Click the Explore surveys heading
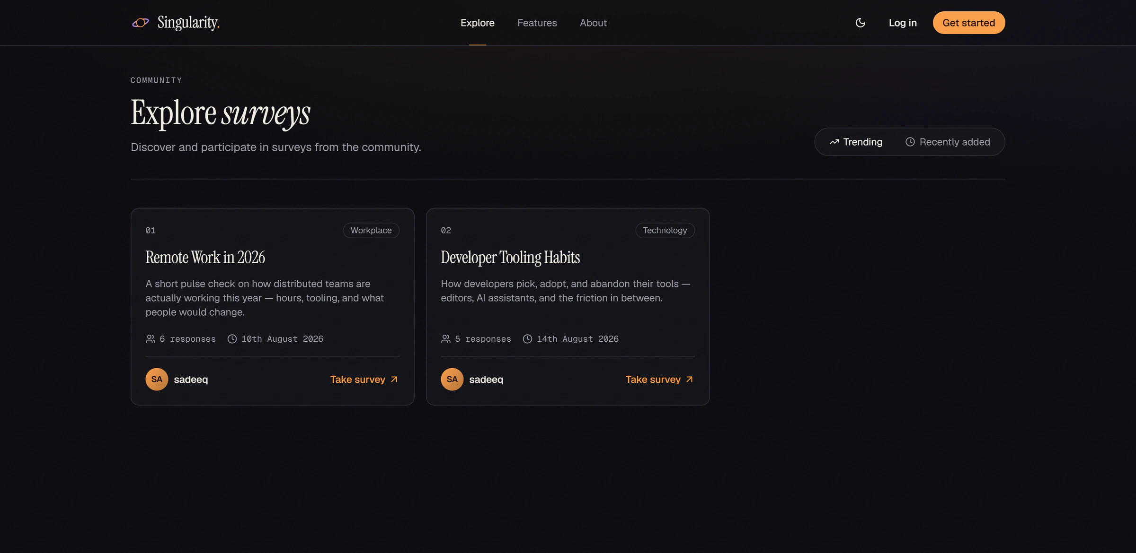The image size is (1136, 553). click(221, 113)
